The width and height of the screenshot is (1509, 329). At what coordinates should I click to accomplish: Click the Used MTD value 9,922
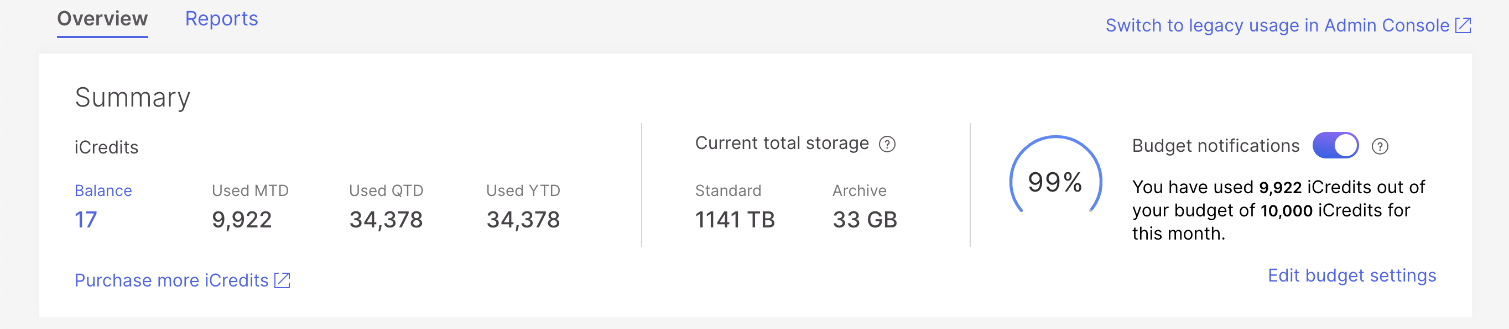click(x=241, y=220)
